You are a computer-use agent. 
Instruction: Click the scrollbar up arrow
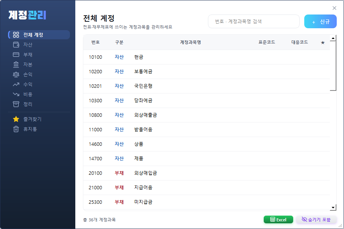click(333, 38)
